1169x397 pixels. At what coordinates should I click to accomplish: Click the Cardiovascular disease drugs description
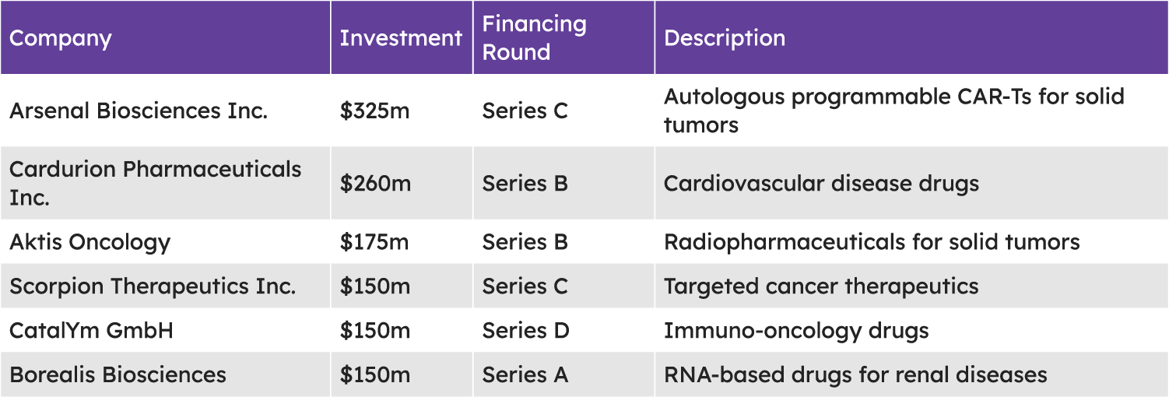pos(821,184)
